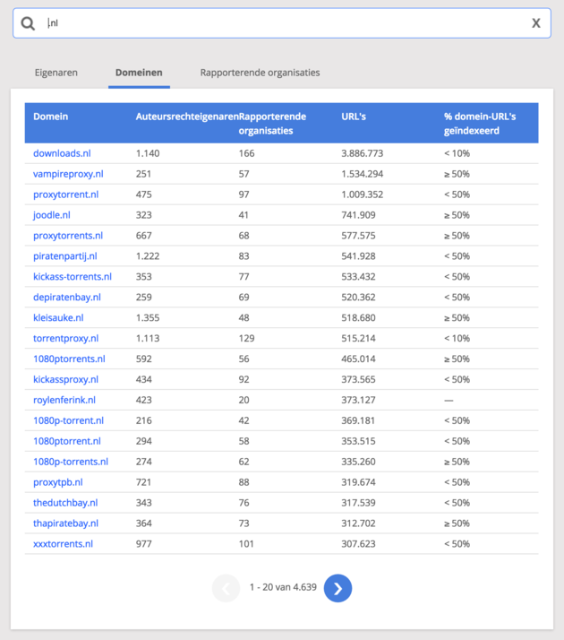Open the torrentproxy.nl link
The width and height of the screenshot is (564, 640).
(x=66, y=338)
